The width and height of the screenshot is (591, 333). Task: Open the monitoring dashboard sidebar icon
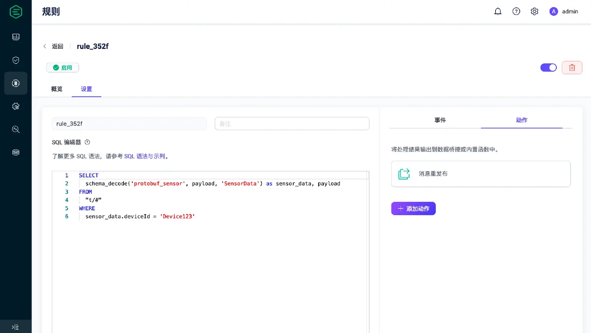pos(16,37)
